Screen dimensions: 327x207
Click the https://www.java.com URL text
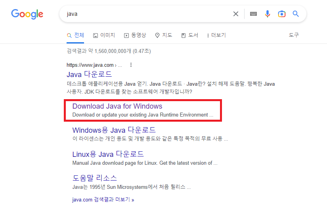(x=90, y=65)
